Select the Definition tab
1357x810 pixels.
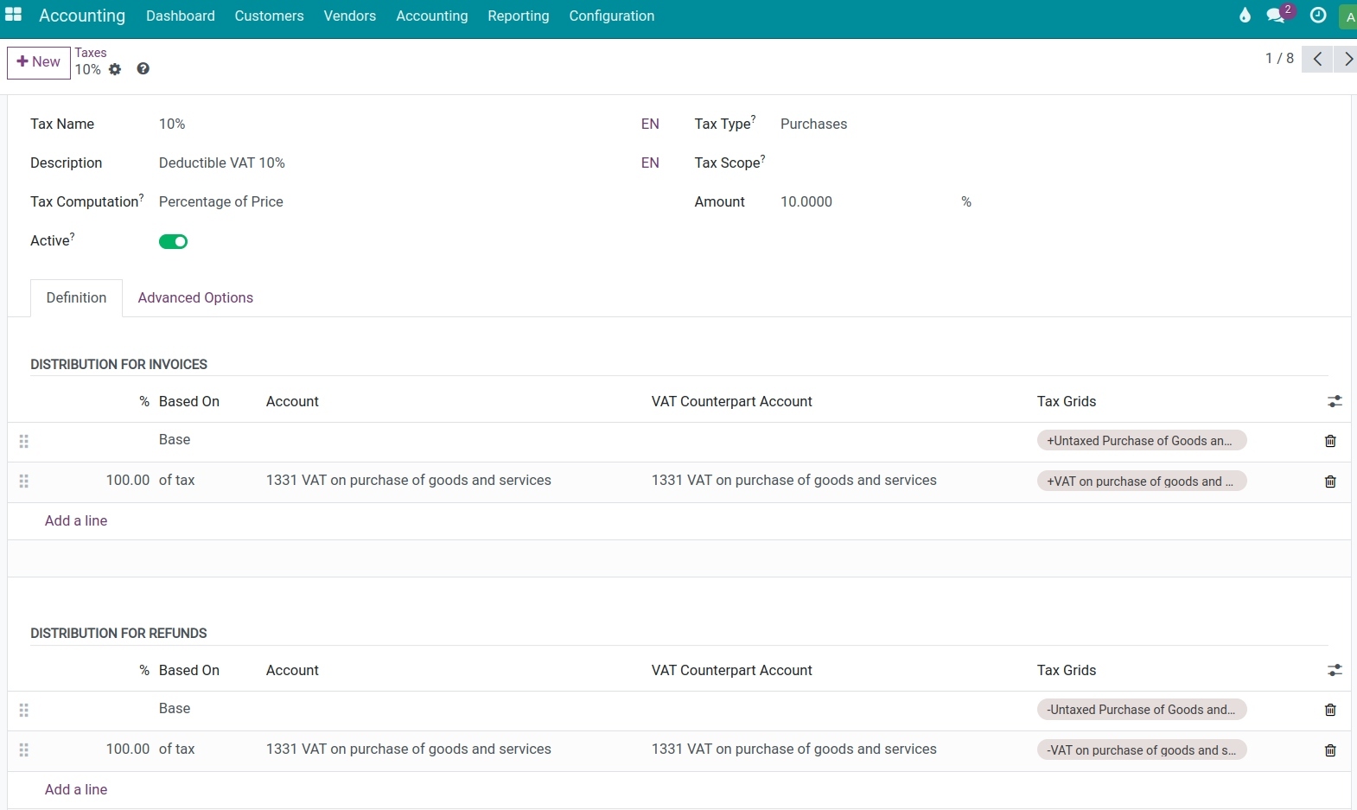tap(76, 297)
